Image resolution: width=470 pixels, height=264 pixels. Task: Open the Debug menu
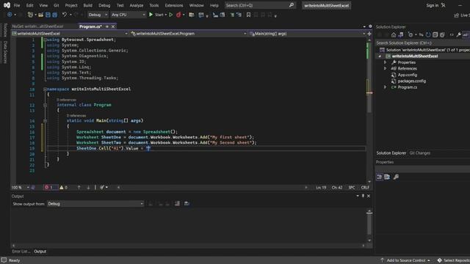(x=104, y=5)
